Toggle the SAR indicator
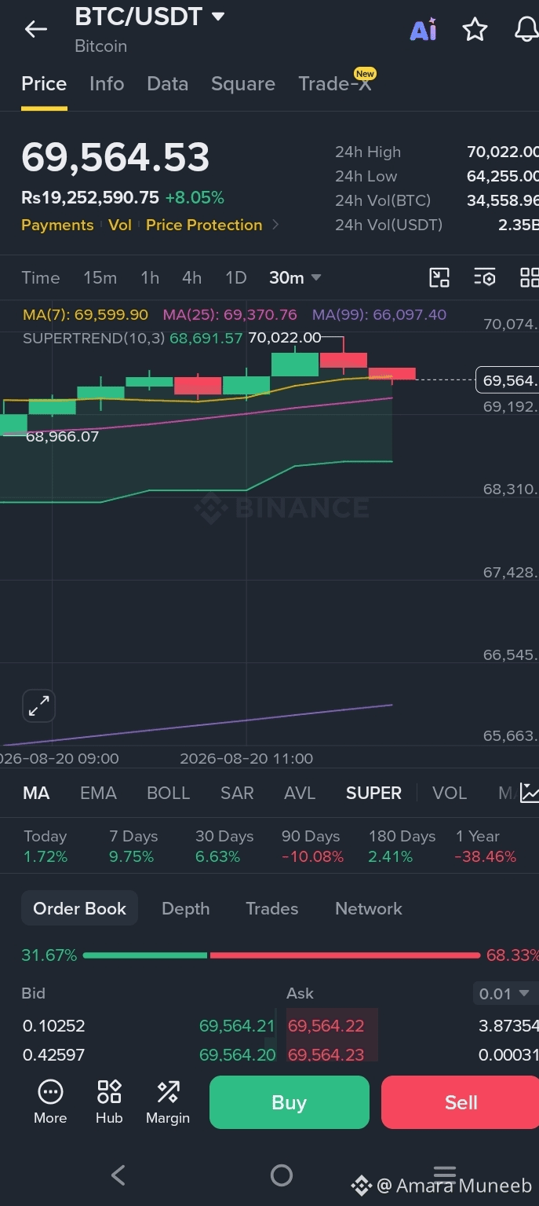Image resolution: width=539 pixels, height=1206 pixels. (237, 793)
